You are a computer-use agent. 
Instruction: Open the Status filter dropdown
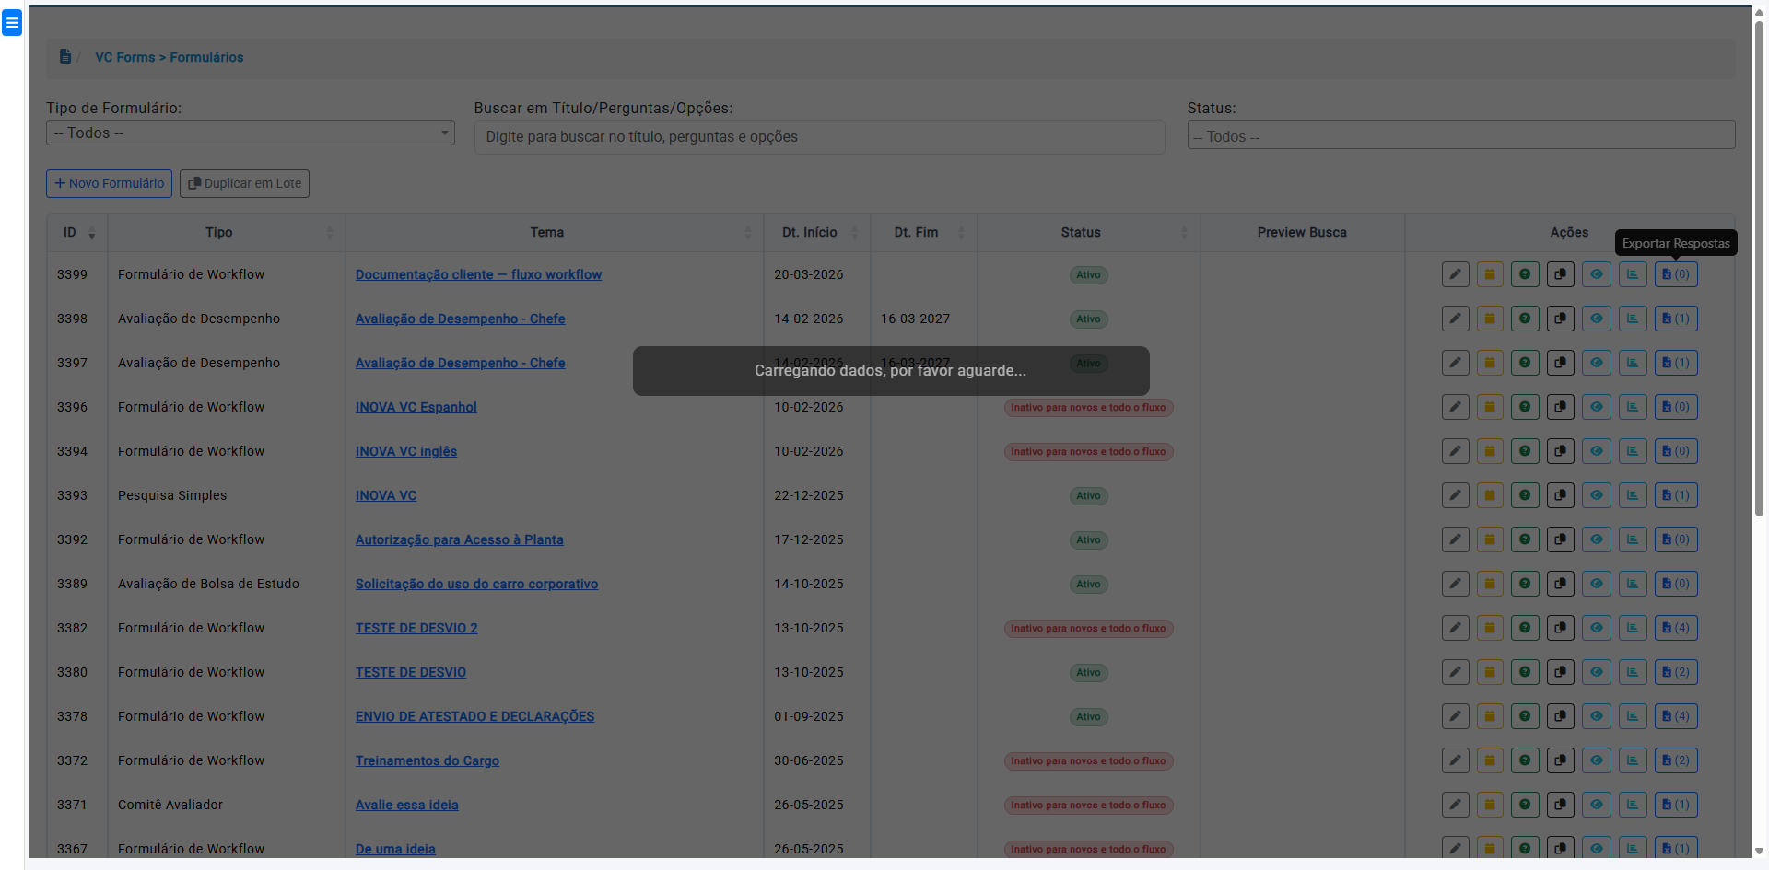(1460, 136)
